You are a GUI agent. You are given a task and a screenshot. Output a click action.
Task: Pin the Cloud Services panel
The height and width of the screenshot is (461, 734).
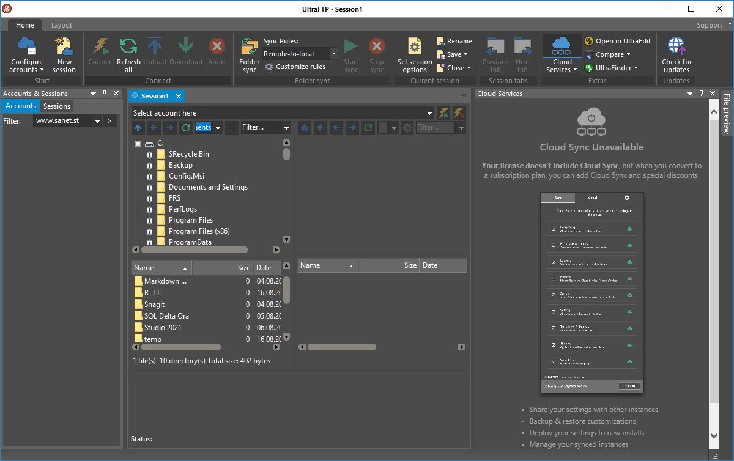pyautogui.click(x=701, y=94)
